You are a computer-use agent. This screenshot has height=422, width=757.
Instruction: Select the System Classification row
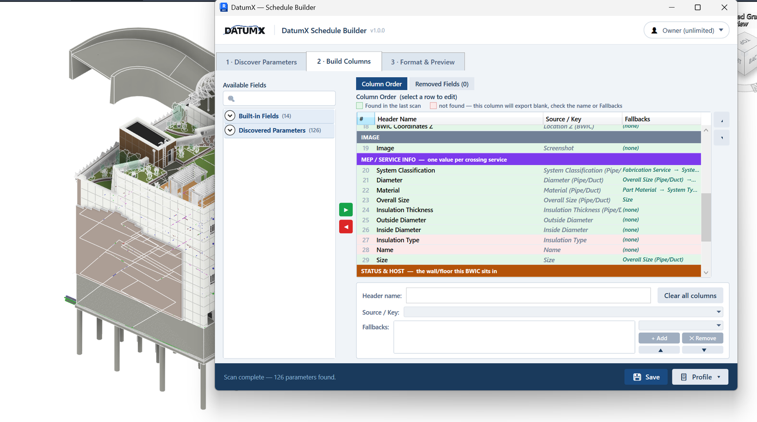point(528,171)
